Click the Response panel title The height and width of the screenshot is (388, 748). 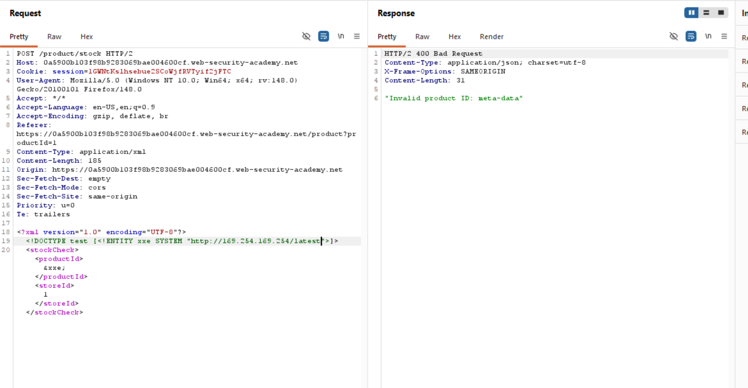tap(396, 13)
